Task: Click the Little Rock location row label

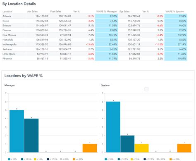Action: tap(9, 54)
